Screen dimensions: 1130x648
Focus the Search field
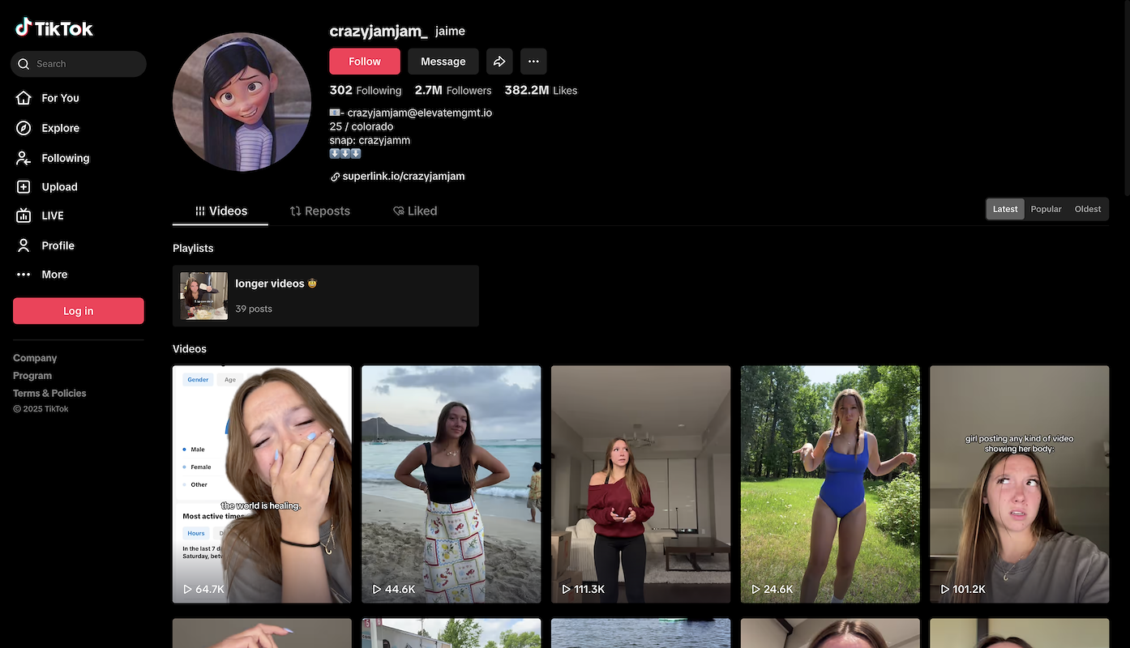click(x=79, y=64)
